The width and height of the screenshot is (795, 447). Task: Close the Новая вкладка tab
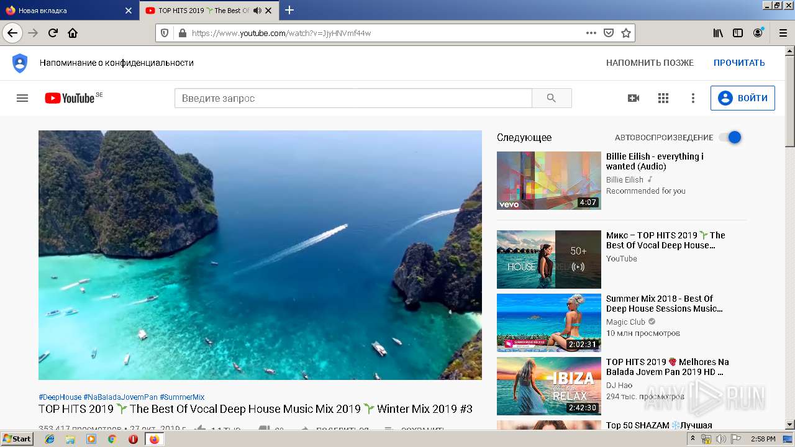point(129,11)
